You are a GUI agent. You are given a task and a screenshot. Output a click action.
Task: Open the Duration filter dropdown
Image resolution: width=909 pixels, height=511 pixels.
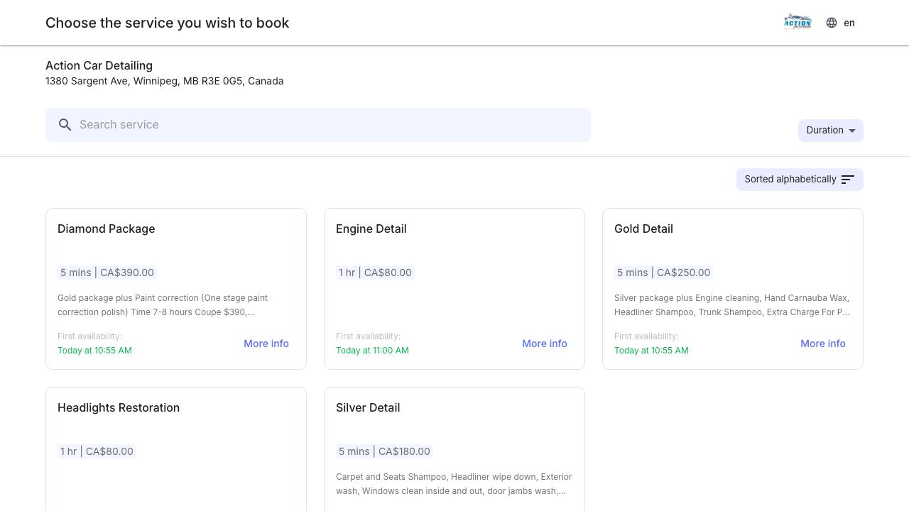click(x=830, y=131)
